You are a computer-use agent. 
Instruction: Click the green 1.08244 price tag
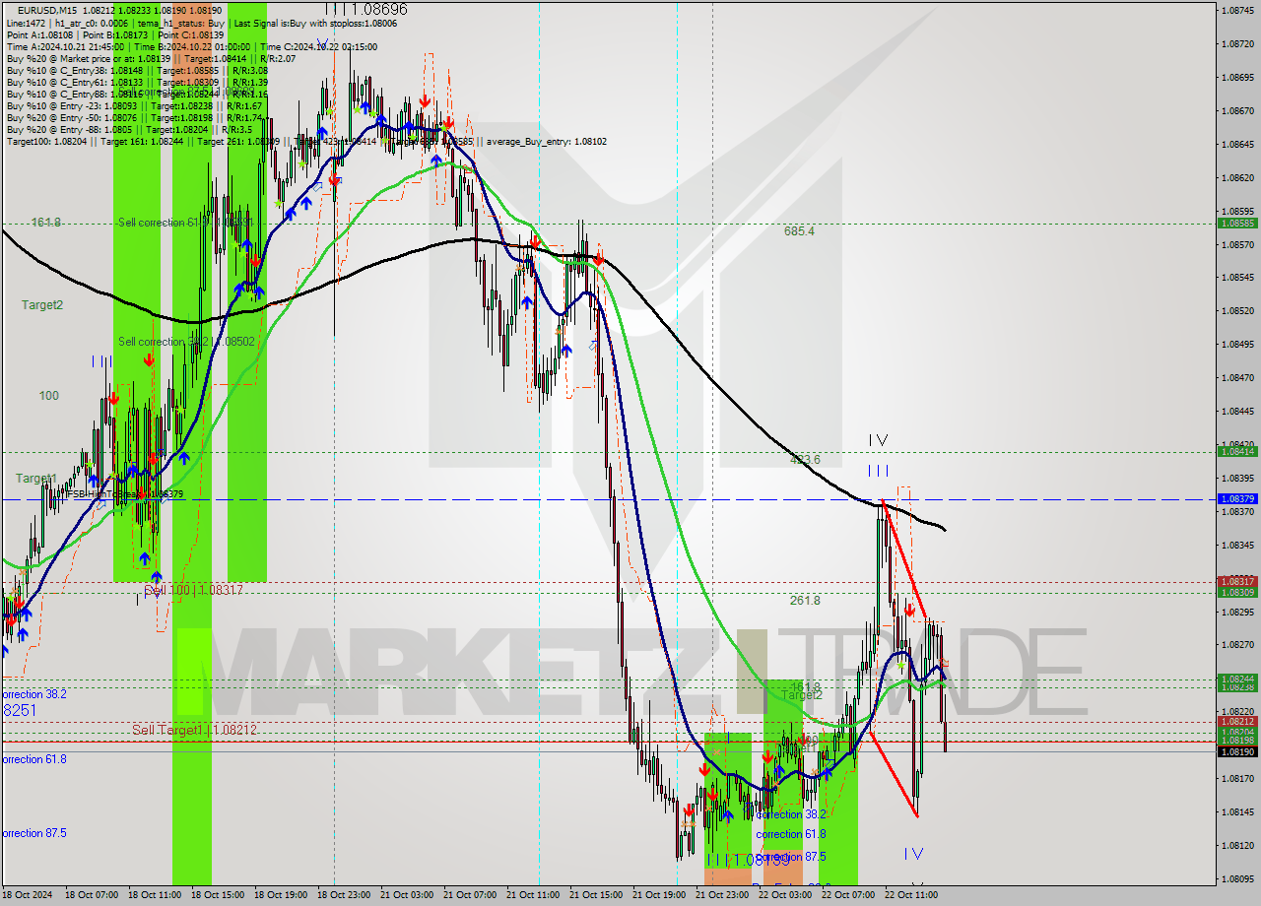(1237, 679)
